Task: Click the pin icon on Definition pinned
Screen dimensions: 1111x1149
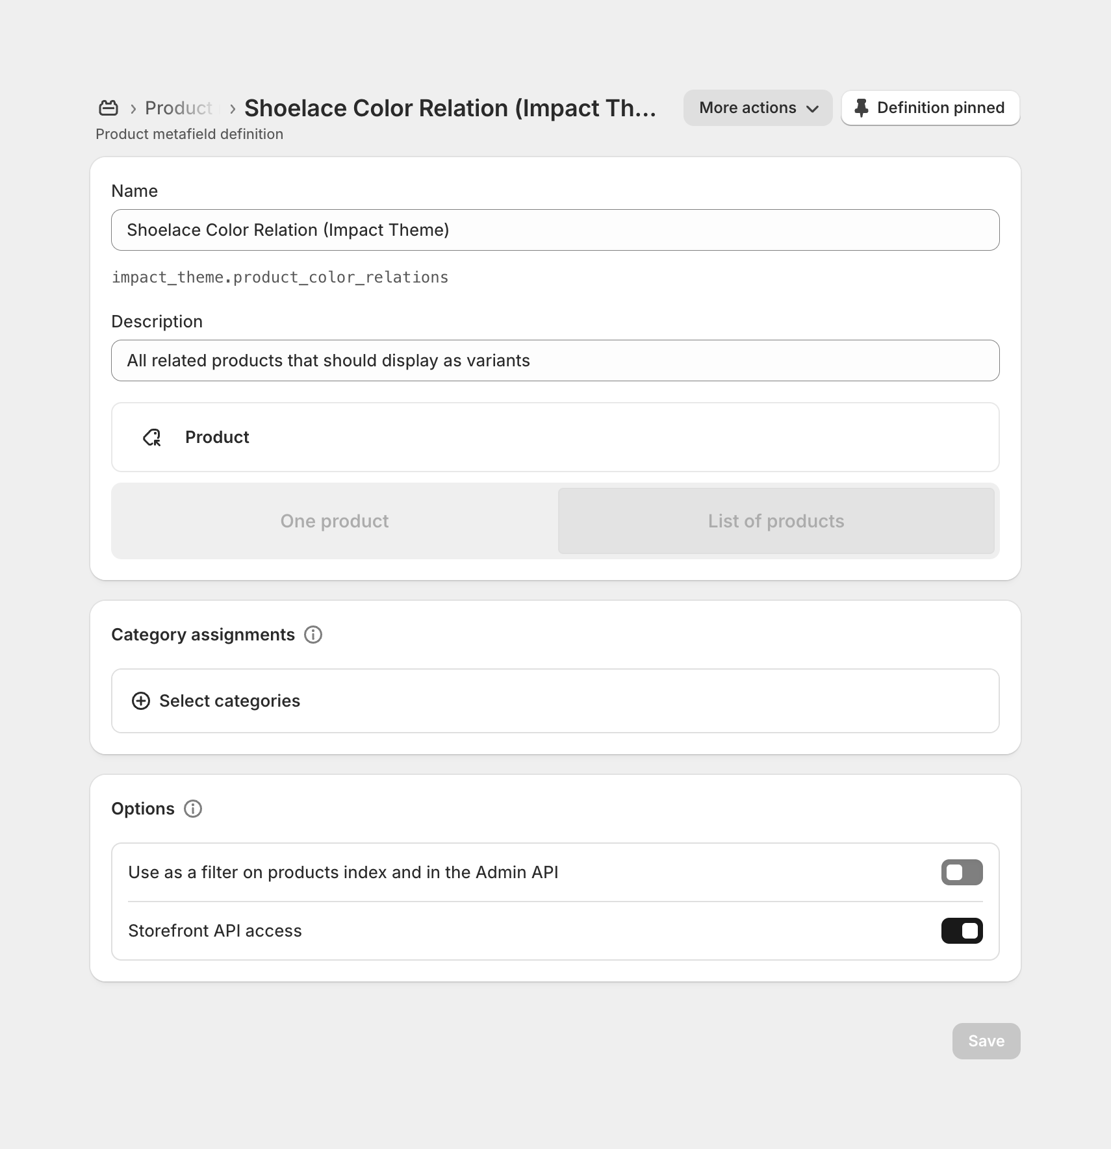Action: pyautogui.click(x=861, y=108)
